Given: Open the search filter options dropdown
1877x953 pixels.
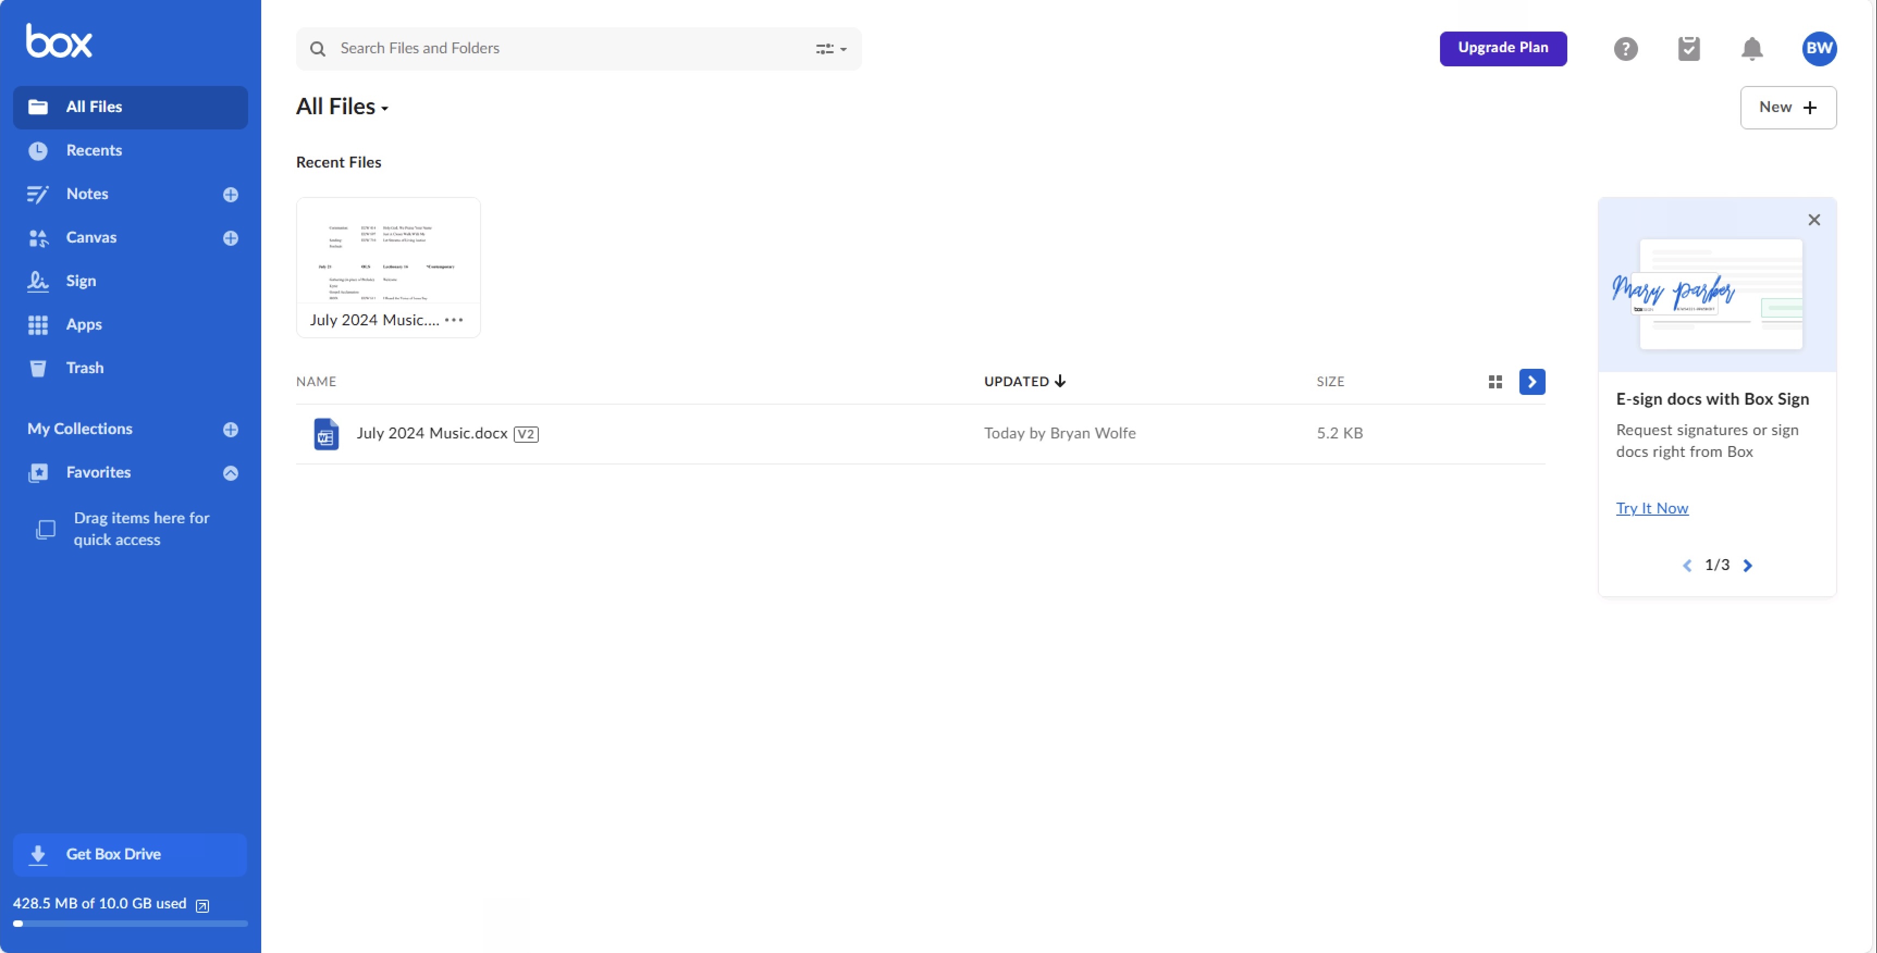Looking at the screenshot, I should click(x=830, y=49).
